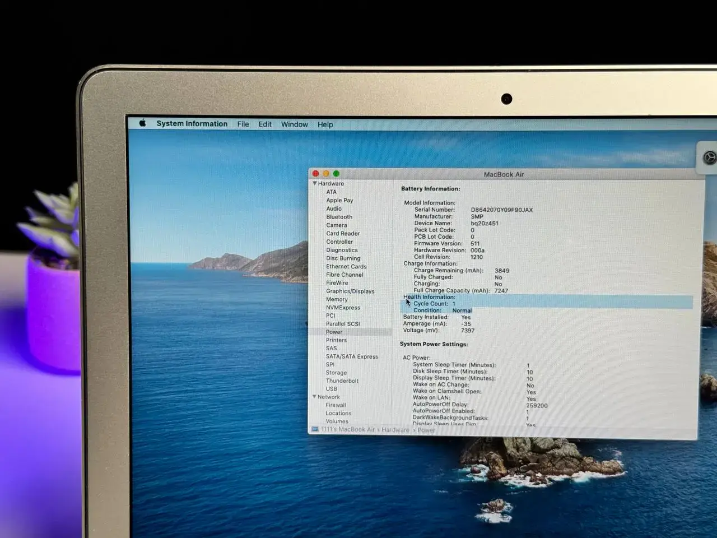Open the Apple menu
Viewport: 717px width, 538px height.
142,123
